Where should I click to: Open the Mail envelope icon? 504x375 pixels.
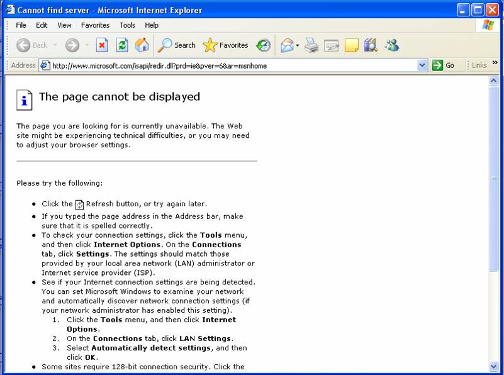click(x=287, y=45)
